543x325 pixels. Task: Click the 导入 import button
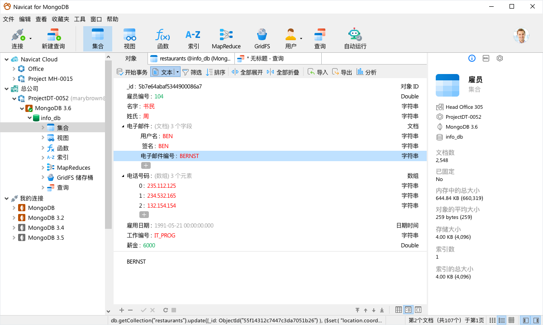(318, 72)
